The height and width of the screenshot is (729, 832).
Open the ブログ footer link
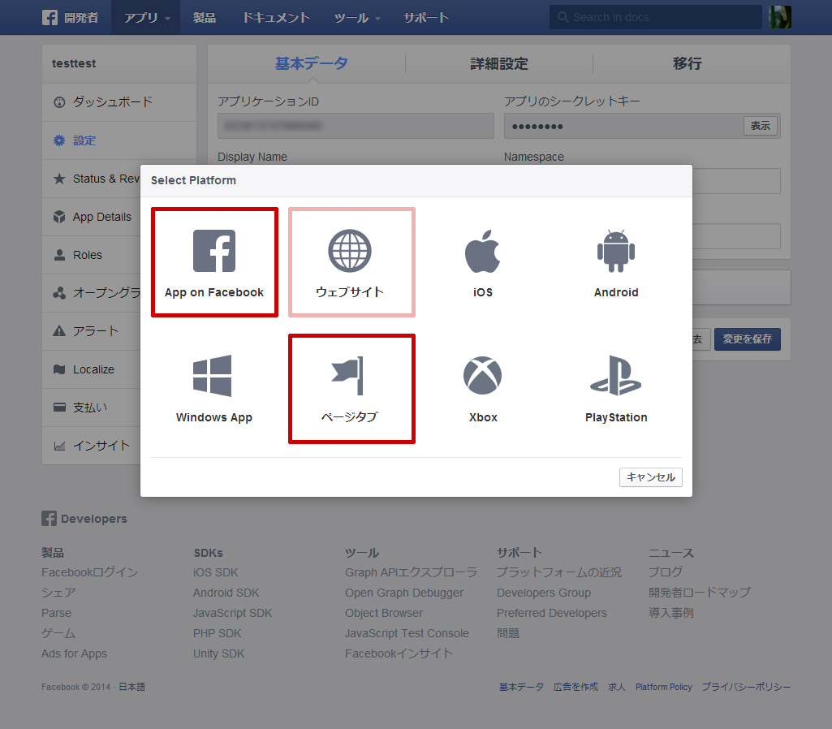[x=666, y=572]
